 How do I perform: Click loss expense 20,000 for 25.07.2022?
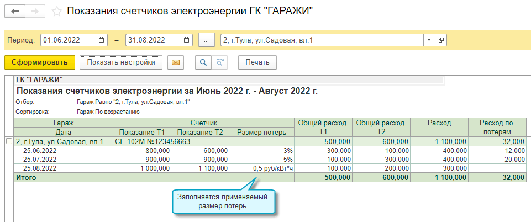[x=497, y=159]
